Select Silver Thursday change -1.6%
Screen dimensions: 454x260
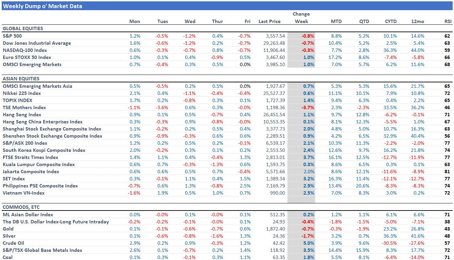pos(217,236)
